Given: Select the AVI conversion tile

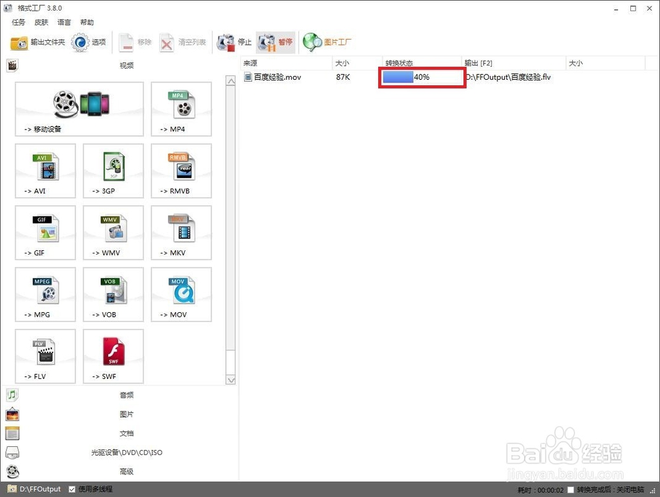Looking at the screenshot, I should pos(46,171).
